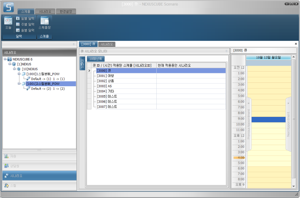Click the 10월 13일 월요일 day header
300x198 pixels.
click(268, 57)
